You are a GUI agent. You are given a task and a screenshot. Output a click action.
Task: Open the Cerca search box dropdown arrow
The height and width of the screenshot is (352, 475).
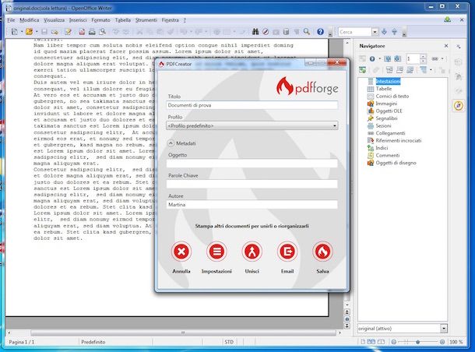375,31
